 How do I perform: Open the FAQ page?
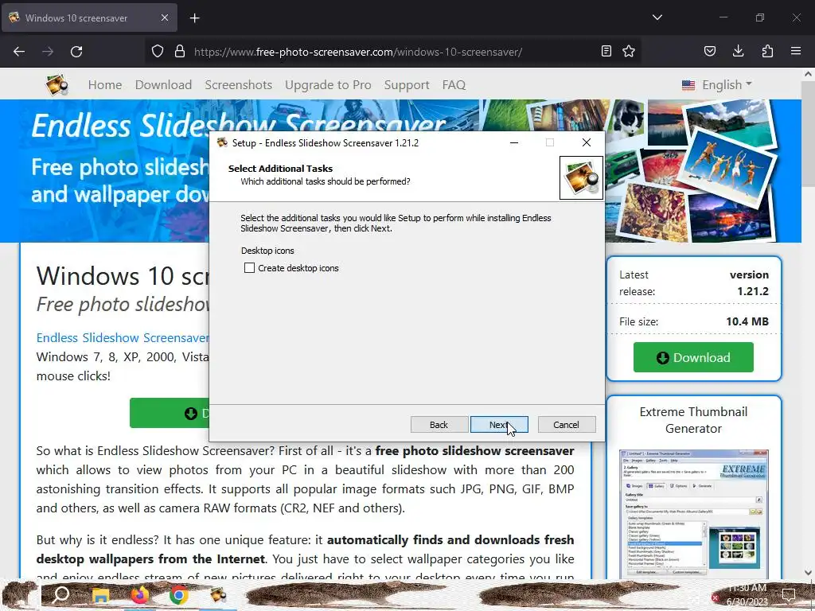pyautogui.click(x=454, y=84)
